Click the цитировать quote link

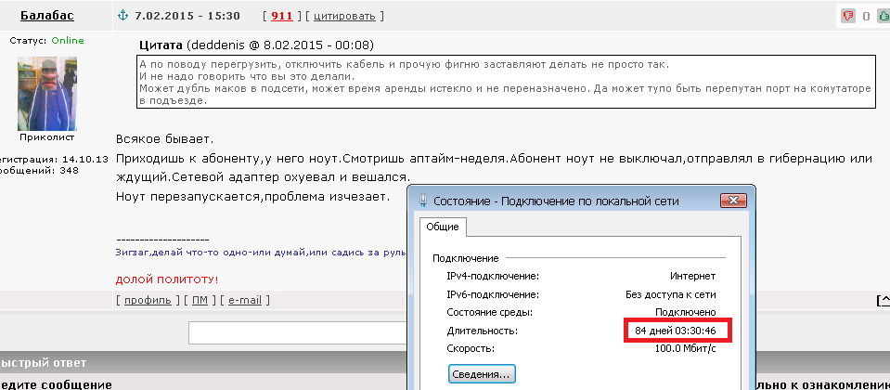click(344, 16)
